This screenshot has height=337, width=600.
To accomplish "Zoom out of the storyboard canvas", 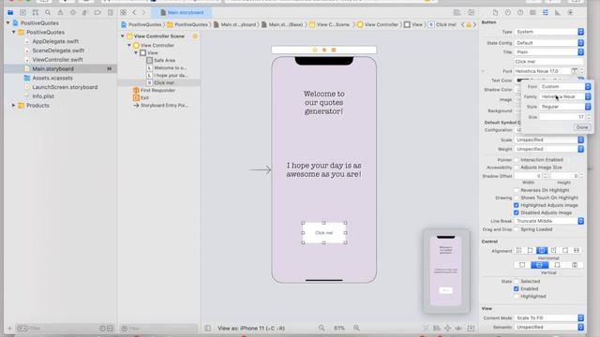I will click(x=322, y=328).
